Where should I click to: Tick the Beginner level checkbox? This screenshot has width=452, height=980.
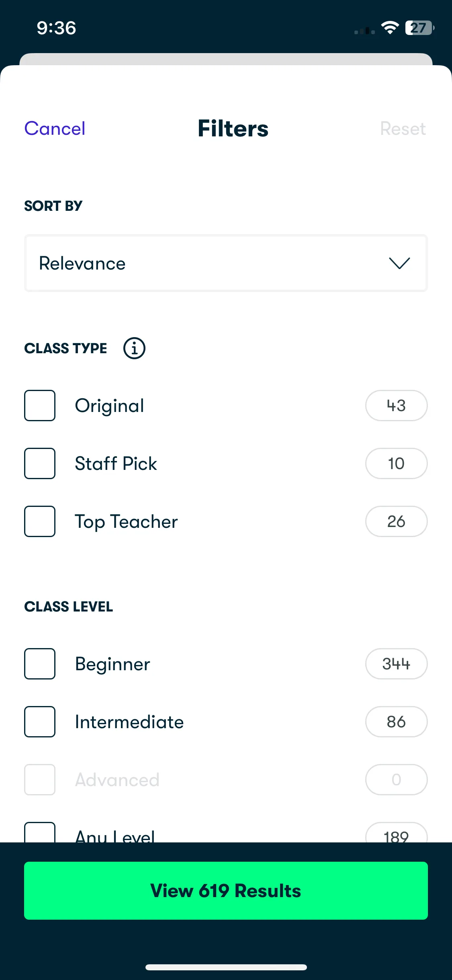(40, 664)
